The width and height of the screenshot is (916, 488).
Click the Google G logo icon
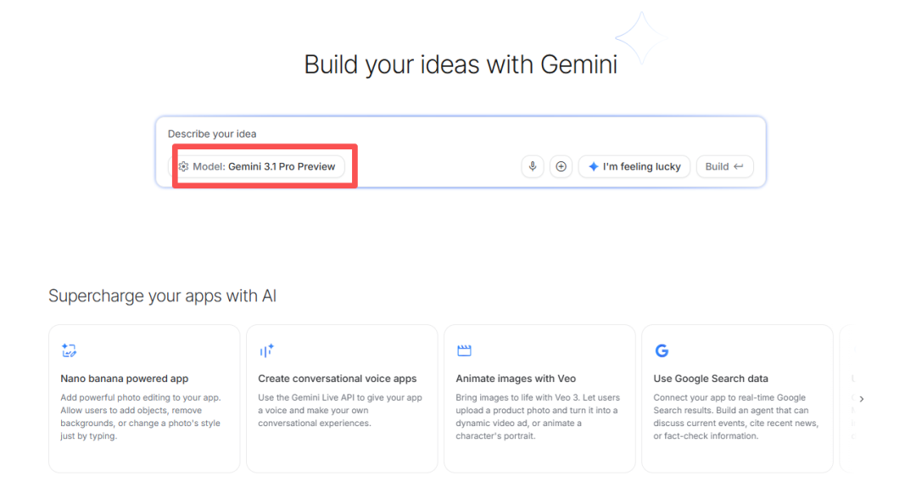coord(662,351)
